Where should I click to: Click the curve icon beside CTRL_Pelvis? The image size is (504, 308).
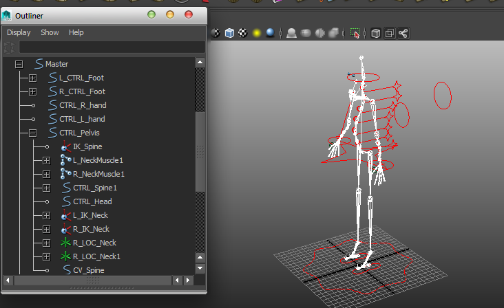(53, 133)
